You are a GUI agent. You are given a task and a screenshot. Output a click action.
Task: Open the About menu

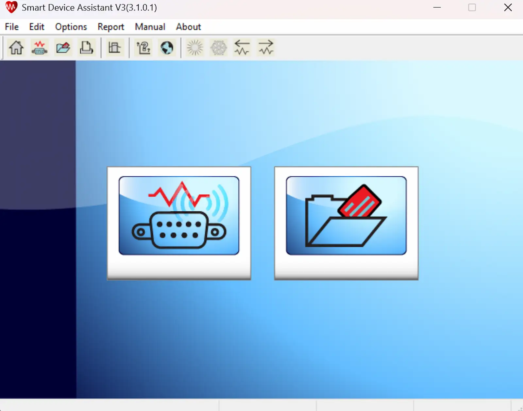point(188,27)
